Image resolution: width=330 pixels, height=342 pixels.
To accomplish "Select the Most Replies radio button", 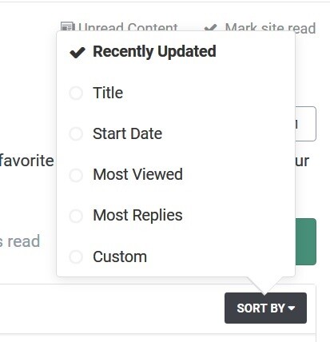I will (x=76, y=216).
